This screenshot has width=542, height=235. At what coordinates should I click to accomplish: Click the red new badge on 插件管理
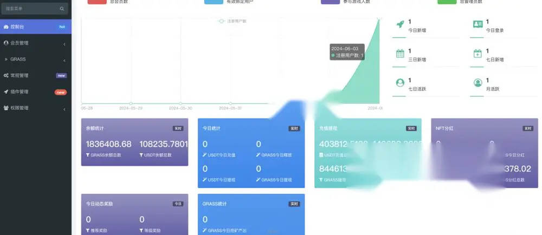pos(61,92)
